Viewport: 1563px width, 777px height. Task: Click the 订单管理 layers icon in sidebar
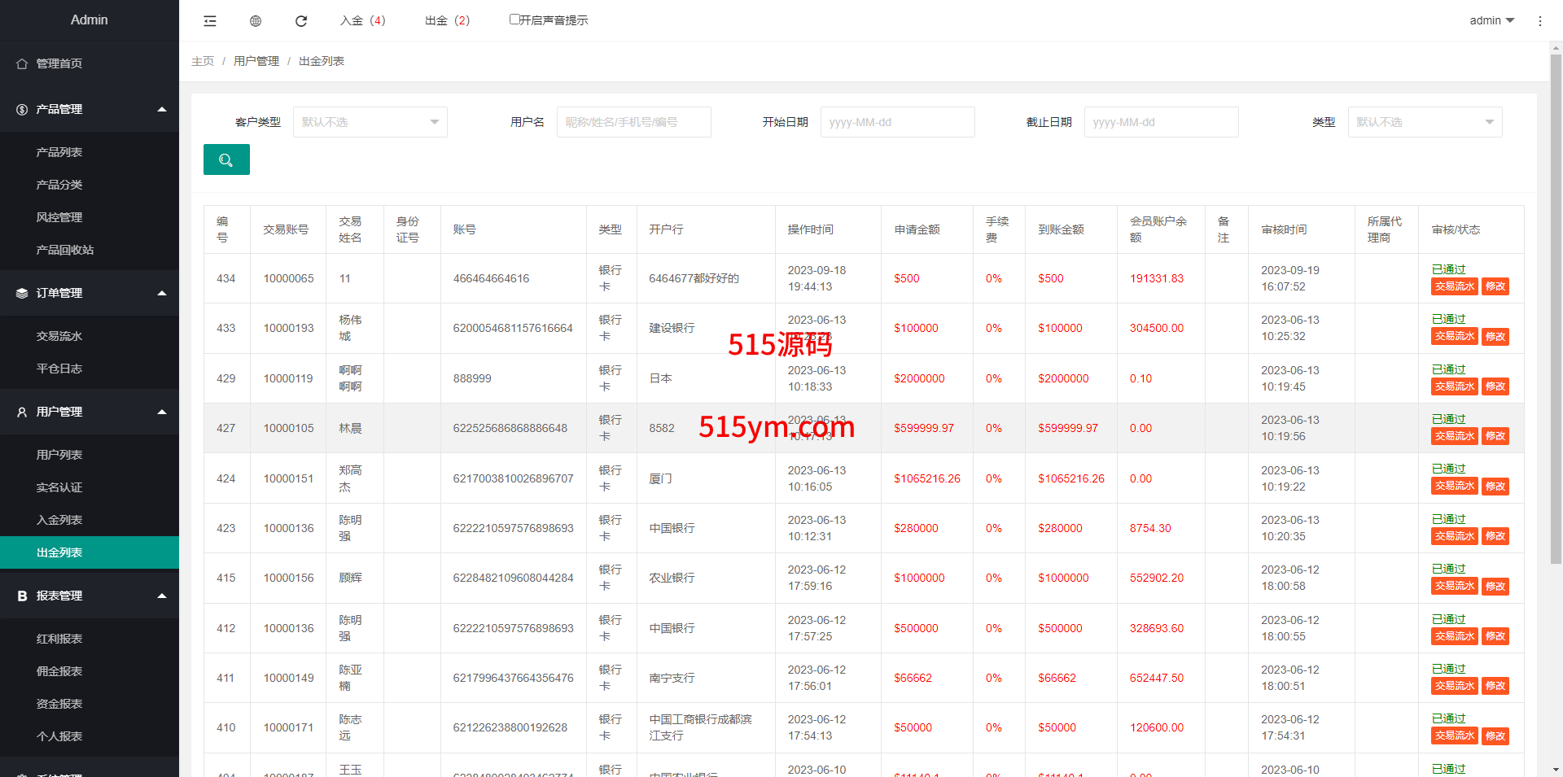point(22,293)
